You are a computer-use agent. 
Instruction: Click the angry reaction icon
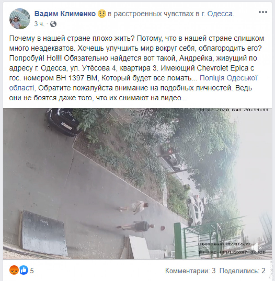pos(14,270)
